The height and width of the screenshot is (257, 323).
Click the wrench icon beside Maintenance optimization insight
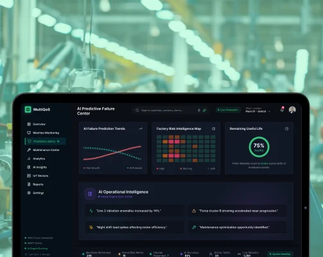(194, 227)
